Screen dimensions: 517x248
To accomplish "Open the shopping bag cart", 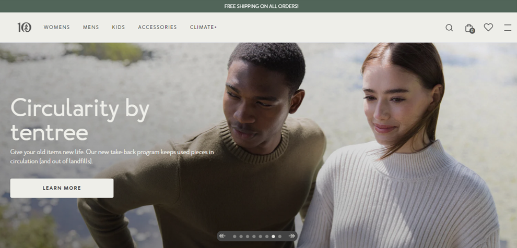I will point(469,28).
